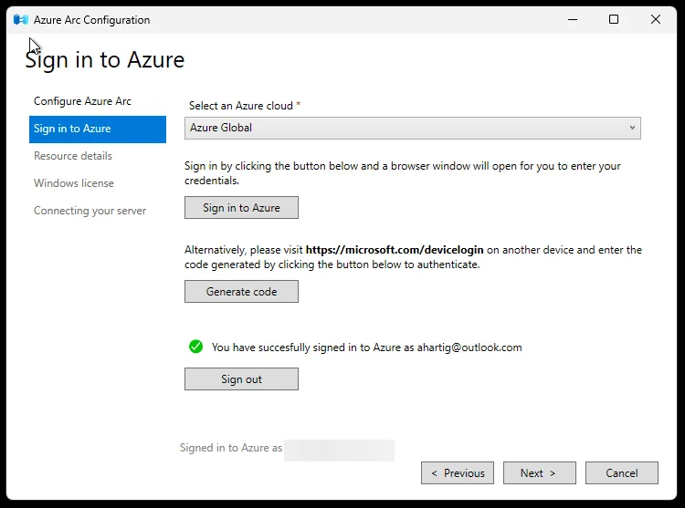Click the Azure Arc app icon in title bar
The image size is (685, 508).
click(20, 20)
